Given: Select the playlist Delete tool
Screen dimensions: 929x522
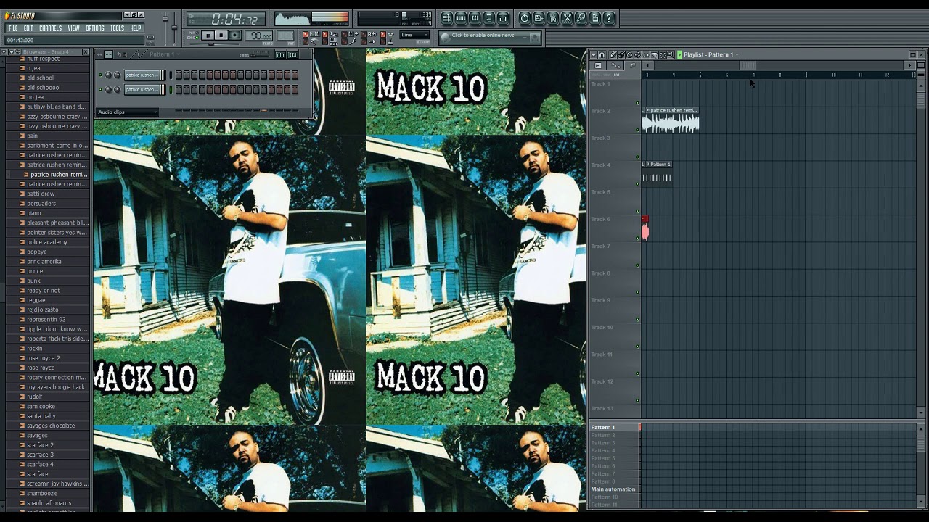Looking at the screenshot, I should [629, 55].
